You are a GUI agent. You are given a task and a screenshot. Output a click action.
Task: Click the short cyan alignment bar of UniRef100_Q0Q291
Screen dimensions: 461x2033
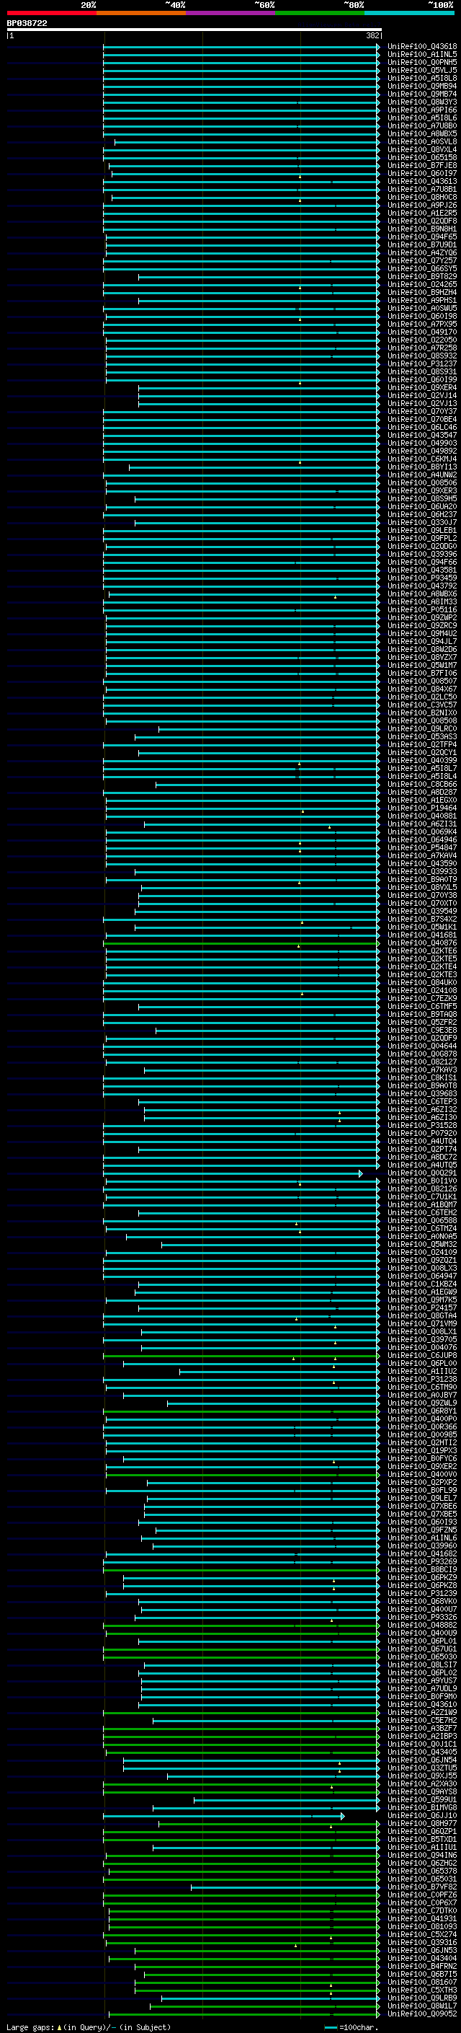pos(232,1173)
